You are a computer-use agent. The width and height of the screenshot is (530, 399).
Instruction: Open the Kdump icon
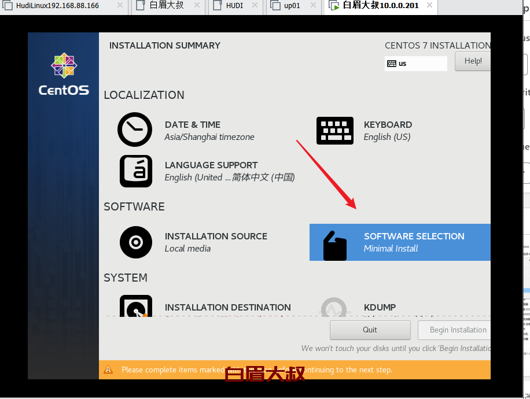[x=334, y=306]
